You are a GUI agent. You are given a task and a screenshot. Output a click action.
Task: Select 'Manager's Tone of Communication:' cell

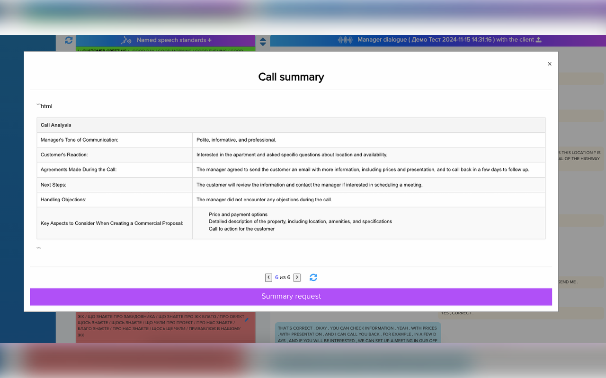point(115,140)
